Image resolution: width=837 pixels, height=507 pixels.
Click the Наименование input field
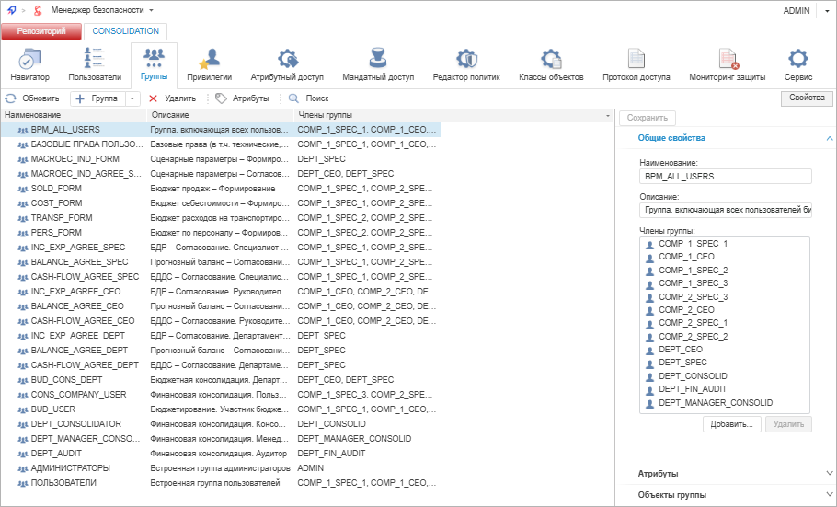point(725,176)
